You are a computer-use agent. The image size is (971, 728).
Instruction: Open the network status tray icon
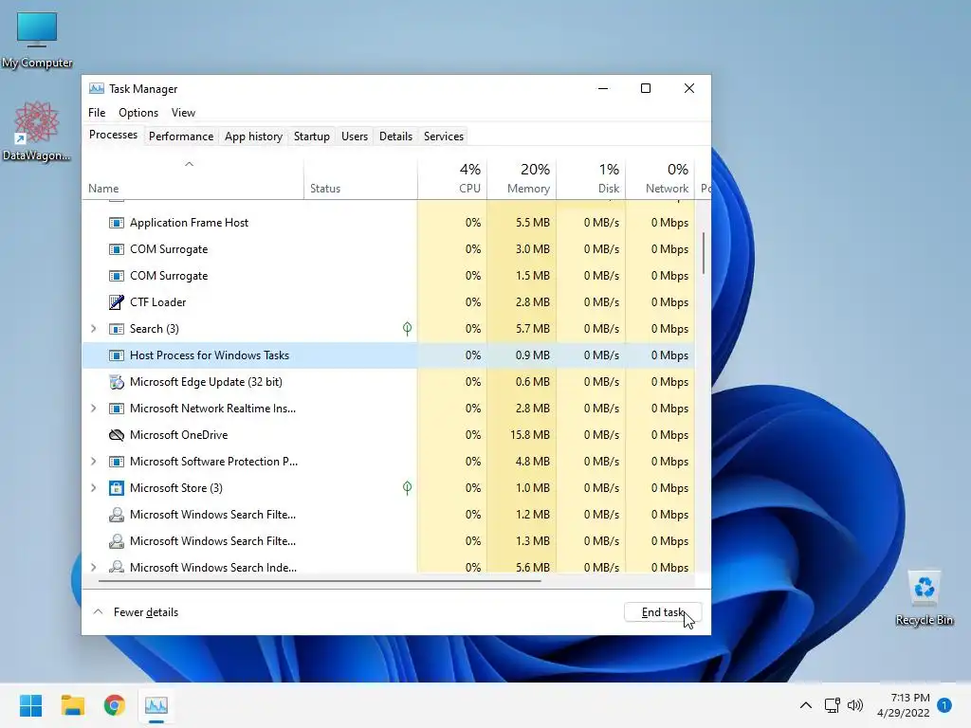click(x=832, y=705)
